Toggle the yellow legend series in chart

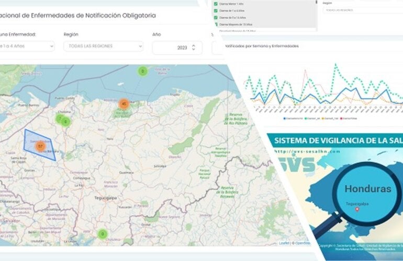click(330, 118)
